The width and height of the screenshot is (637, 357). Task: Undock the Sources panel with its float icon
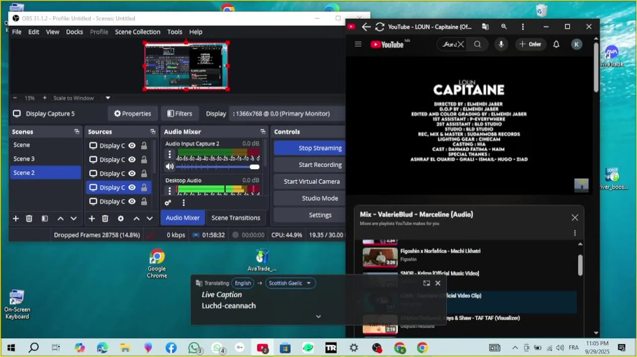(153, 131)
